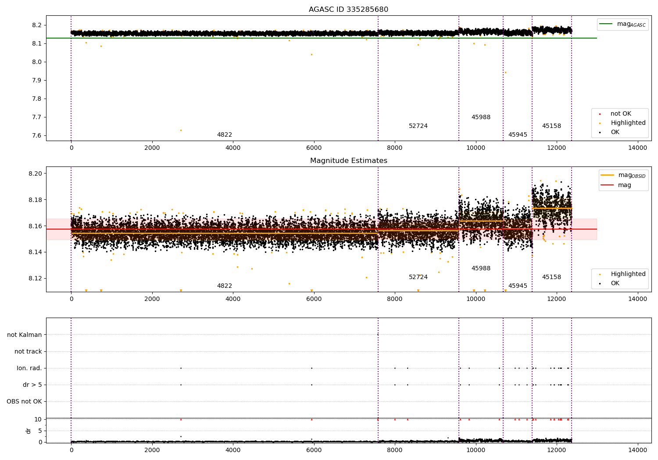
Task: Click obsid label 45945 in Magnitude Estimates plot
Action: pos(518,286)
